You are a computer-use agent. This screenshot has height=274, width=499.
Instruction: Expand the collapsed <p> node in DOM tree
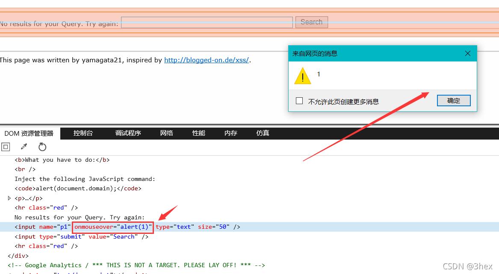10,198
